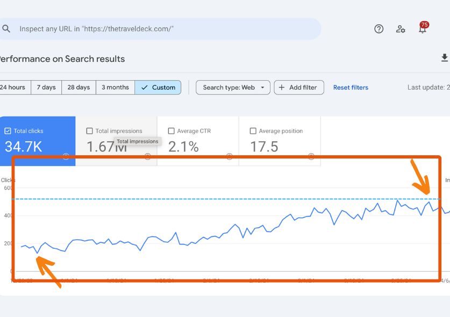Screen dimensions: 450x317
Task: Select the 28 days date range
Action: (78, 88)
